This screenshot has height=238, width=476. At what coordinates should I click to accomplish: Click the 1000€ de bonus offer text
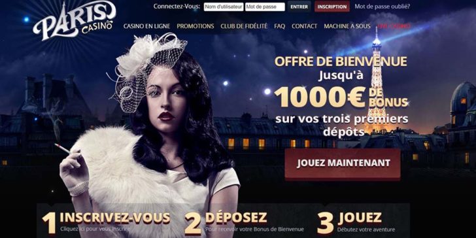pos(341,99)
